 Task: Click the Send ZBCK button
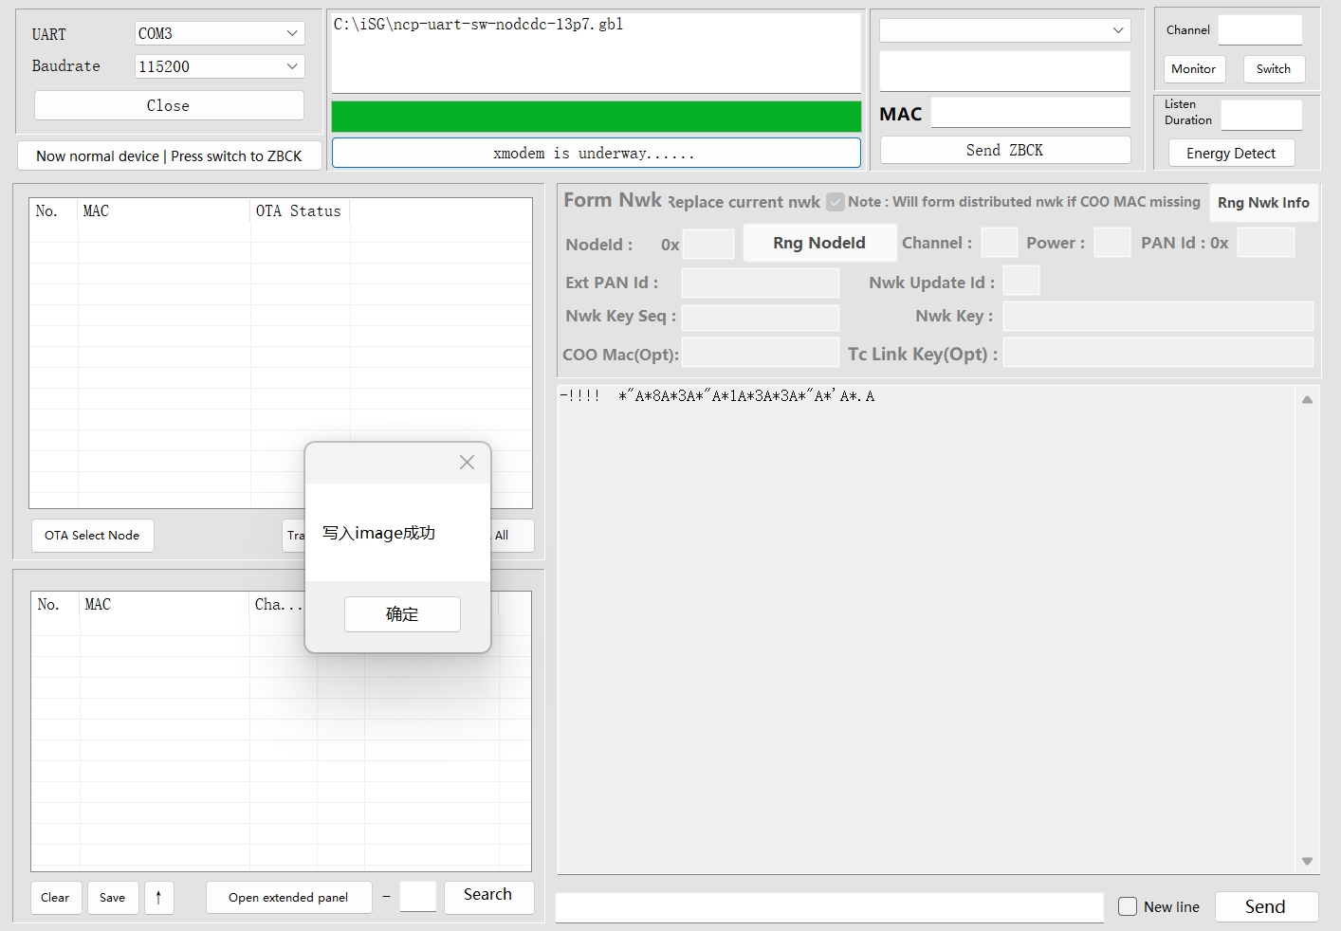1004,150
